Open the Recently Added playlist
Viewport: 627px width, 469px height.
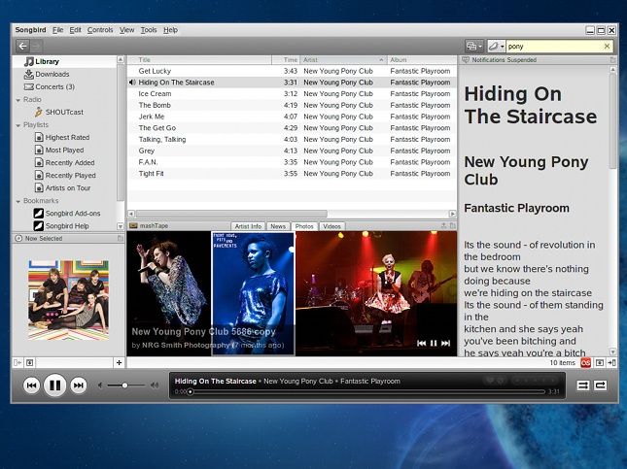(x=65, y=162)
